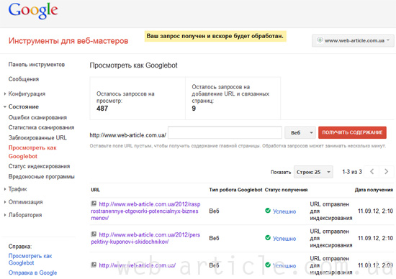This screenshot has height=279, width=396.
Task: Click the 1-3 из 3 pagination text
Action: point(352,172)
